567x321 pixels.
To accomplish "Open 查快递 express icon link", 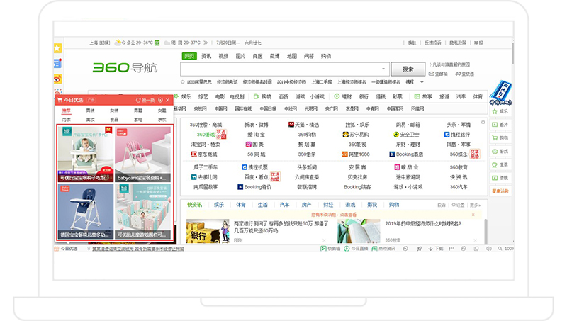I will [465, 74].
